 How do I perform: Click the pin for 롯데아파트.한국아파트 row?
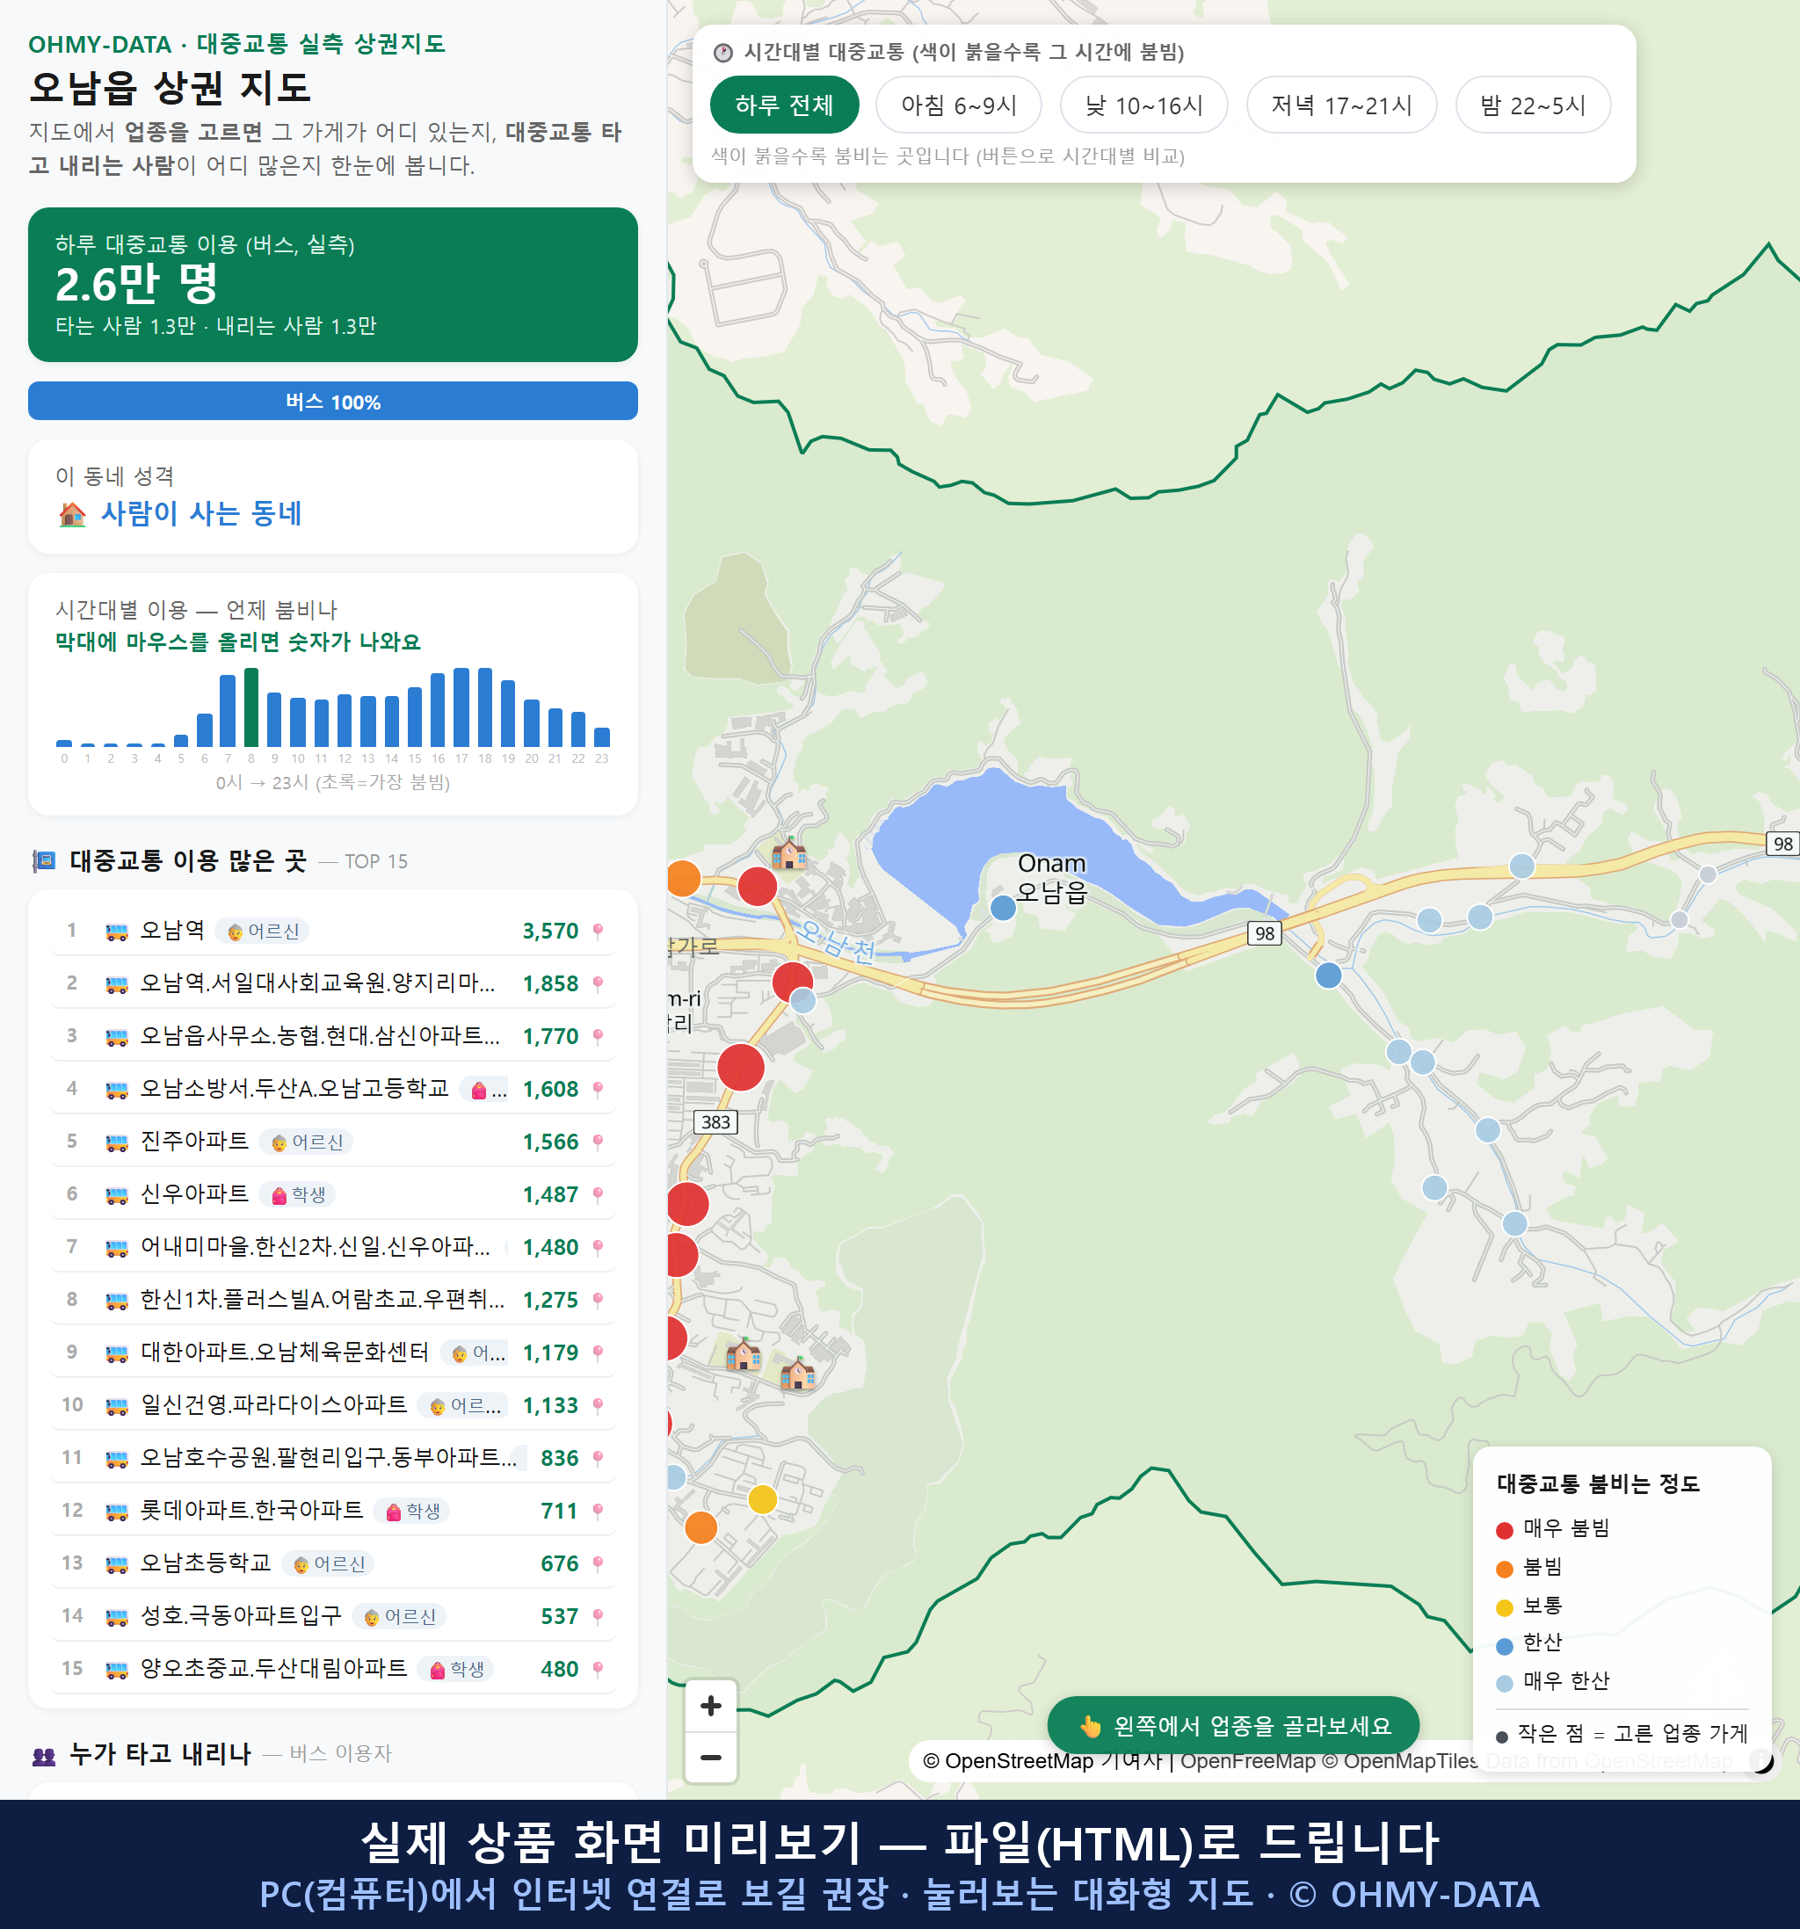[598, 1510]
